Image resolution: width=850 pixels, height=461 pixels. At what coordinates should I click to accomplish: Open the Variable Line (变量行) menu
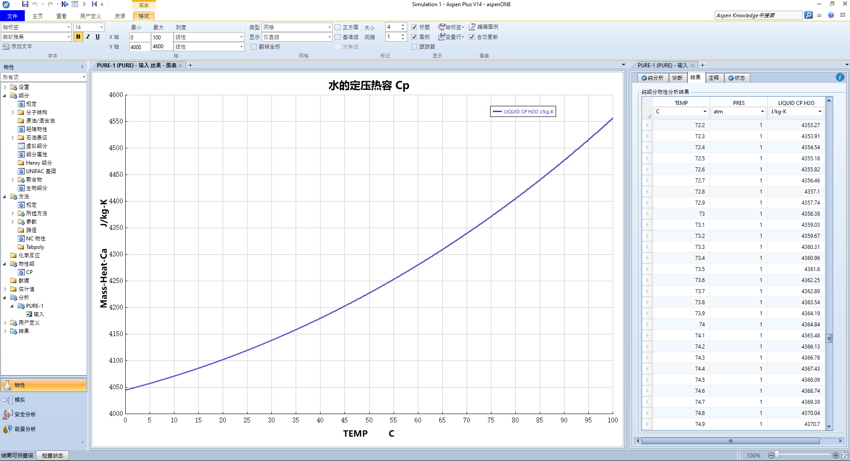(451, 37)
